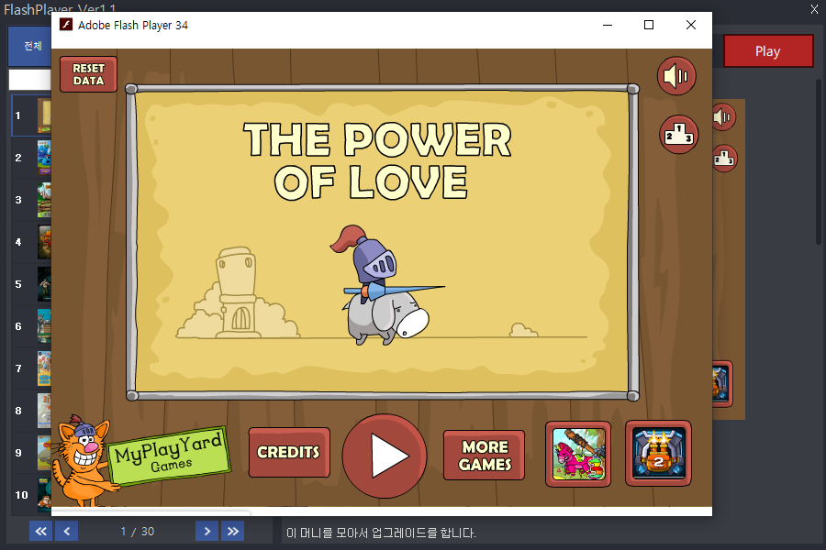This screenshot has height=550, width=826.
Task: Select the 전체 tab in the FlashPlayer window
Action: click(x=30, y=47)
